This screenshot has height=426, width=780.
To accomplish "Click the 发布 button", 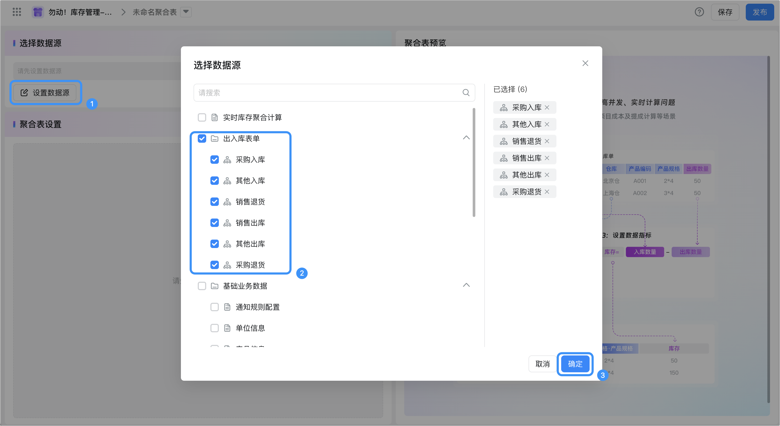I will [x=760, y=12].
